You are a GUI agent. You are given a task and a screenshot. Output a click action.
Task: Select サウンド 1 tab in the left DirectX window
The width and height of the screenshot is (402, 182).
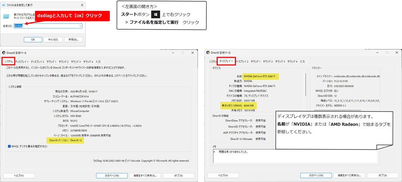(51, 62)
